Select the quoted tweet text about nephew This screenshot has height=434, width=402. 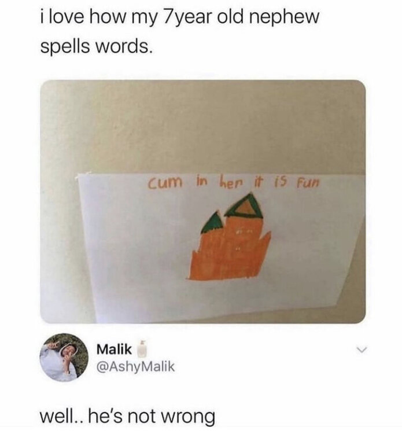point(180,31)
